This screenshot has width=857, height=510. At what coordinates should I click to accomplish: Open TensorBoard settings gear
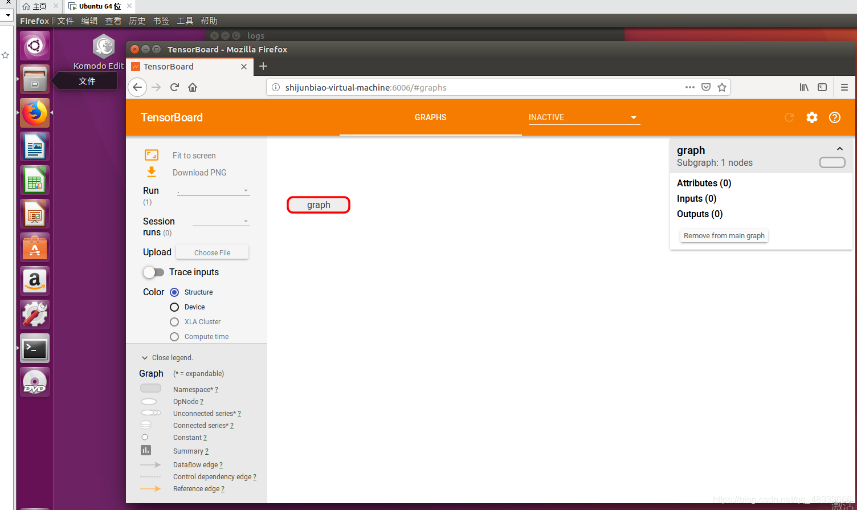812,117
